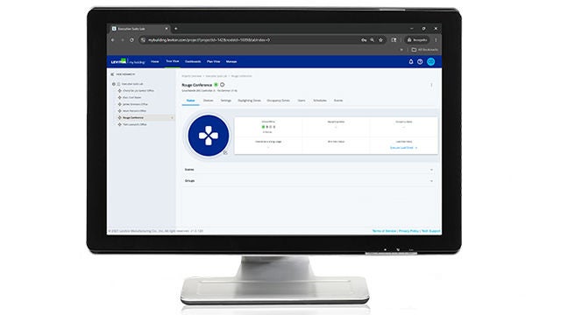Image resolution: width=561 pixels, height=315 pixels.
Task: Click the site info icon in address bar
Action: [x=143, y=40]
